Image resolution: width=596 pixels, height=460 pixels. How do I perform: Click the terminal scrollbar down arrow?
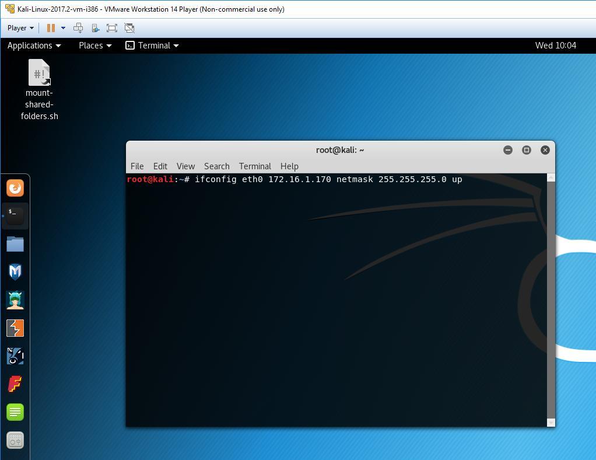click(551, 423)
